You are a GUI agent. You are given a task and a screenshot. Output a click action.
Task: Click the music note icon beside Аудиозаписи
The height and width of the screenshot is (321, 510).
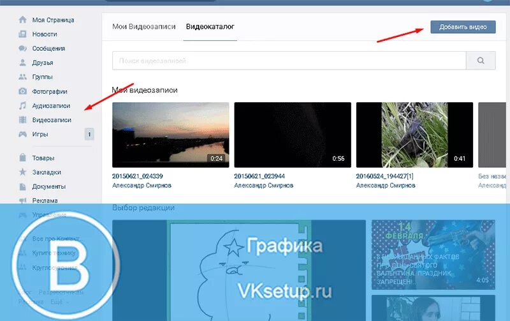(x=22, y=105)
